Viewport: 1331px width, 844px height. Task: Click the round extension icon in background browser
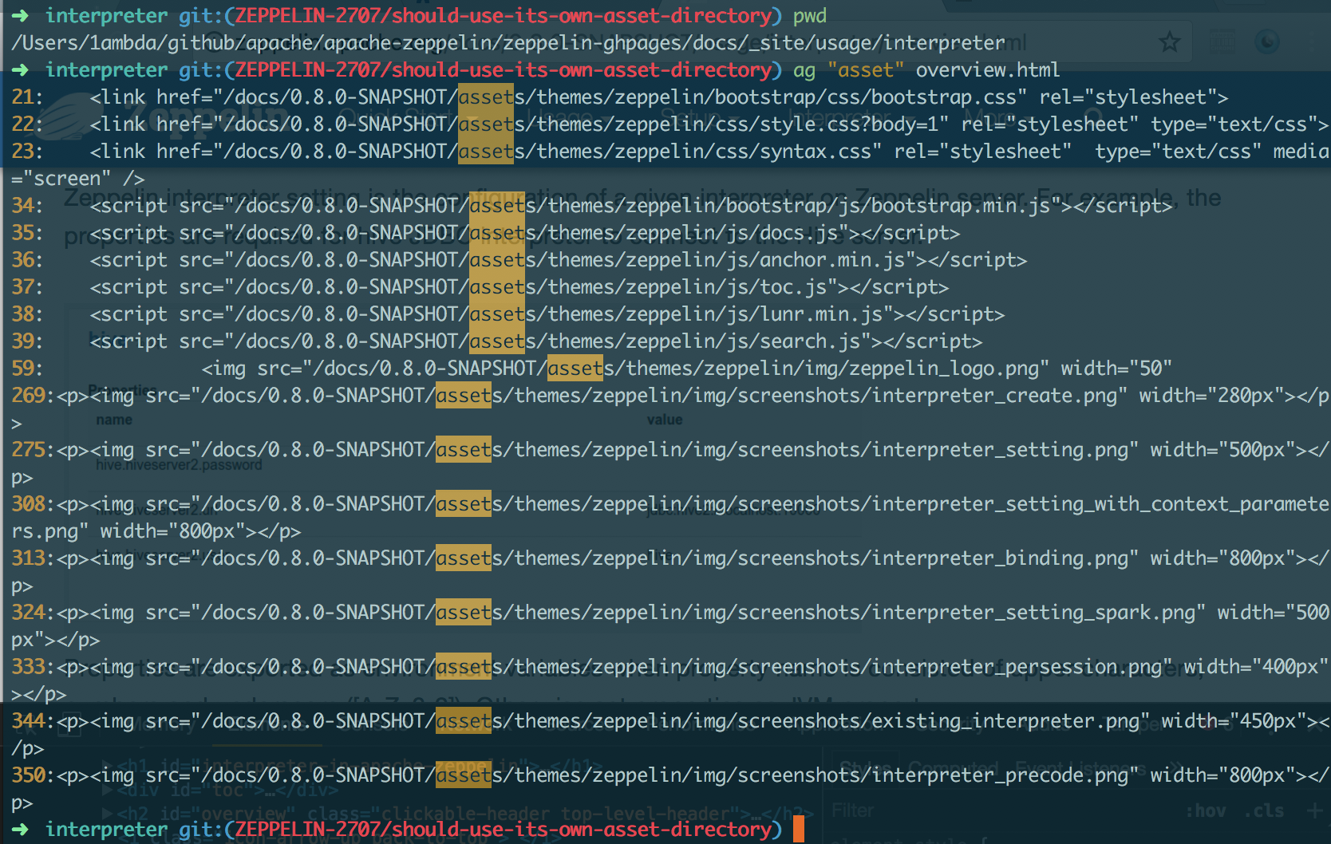tap(1267, 41)
